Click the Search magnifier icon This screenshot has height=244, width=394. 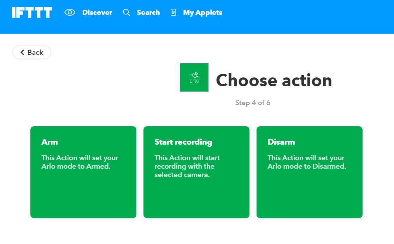pos(127,12)
